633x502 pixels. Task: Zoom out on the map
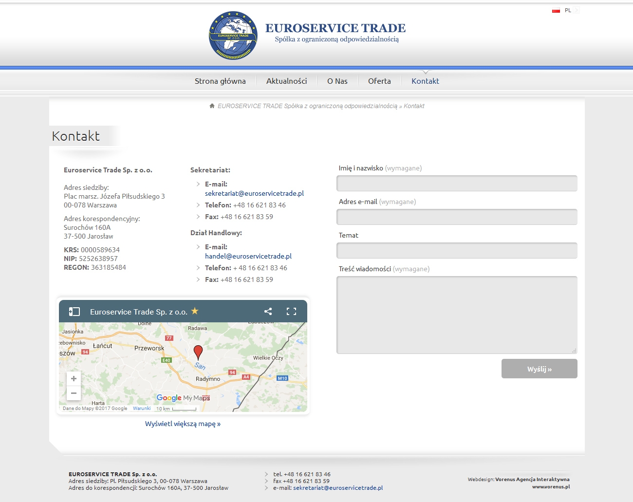(x=74, y=393)
